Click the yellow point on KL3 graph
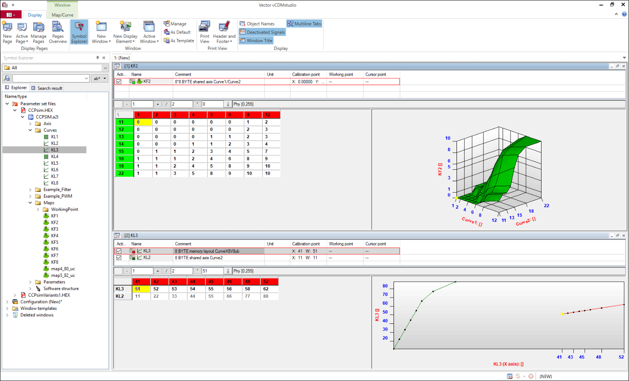 click(562, 314)
